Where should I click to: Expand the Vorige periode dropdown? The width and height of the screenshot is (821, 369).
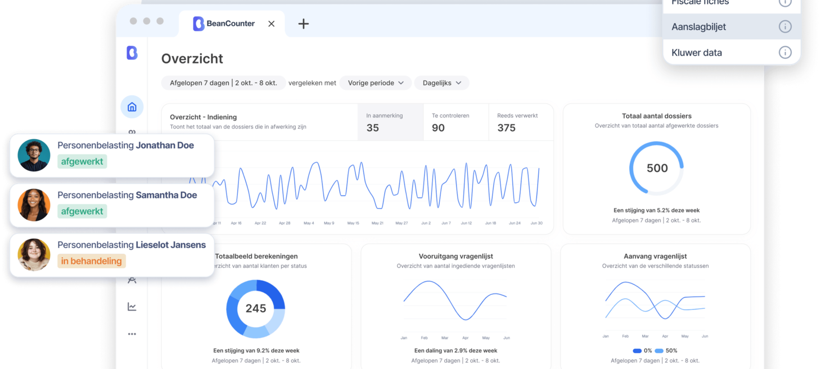tap(375, 83)
